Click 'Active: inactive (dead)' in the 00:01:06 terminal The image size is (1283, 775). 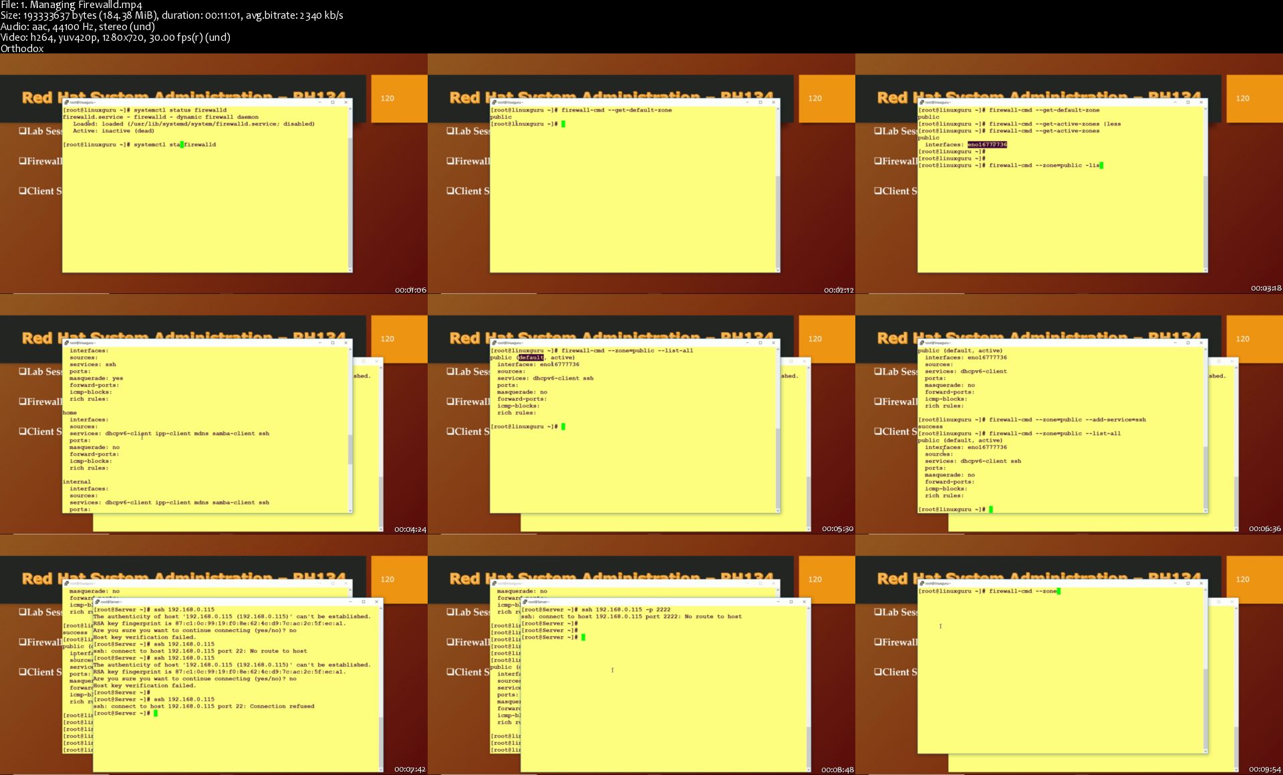114,131
